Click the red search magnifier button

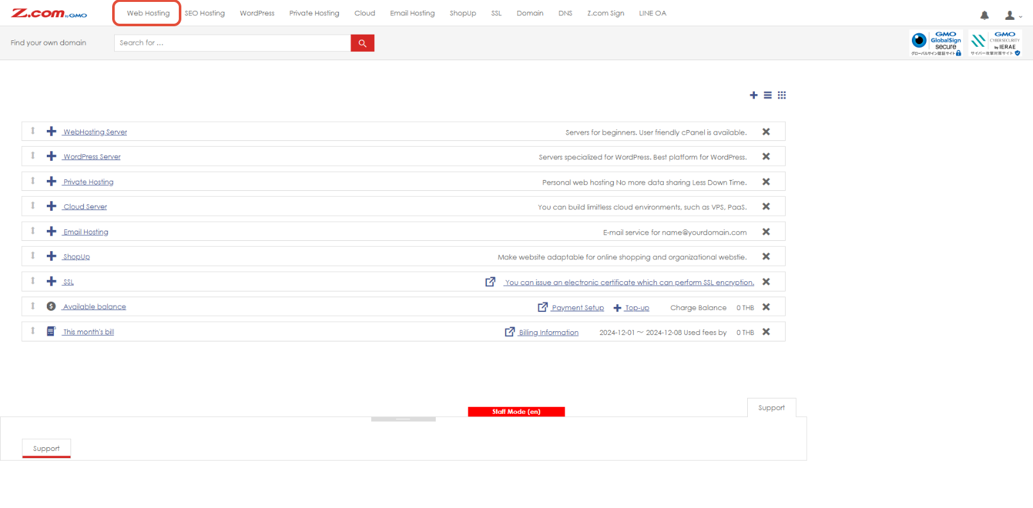tap(362, 43)
